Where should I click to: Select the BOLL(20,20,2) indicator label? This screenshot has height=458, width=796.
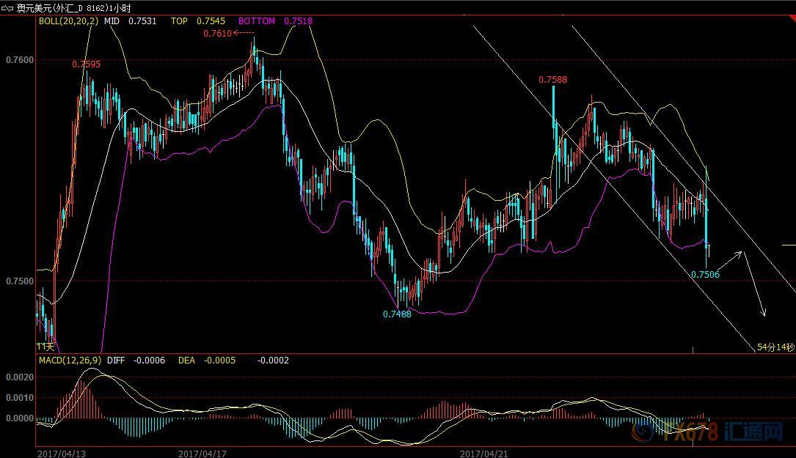point(68,21)
